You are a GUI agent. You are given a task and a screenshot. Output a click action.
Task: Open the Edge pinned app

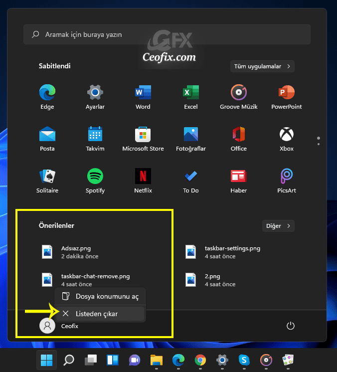point(47,97)
